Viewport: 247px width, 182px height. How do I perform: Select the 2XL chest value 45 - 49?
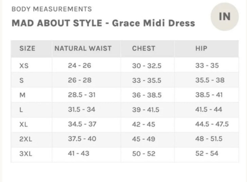pos(144,139)
